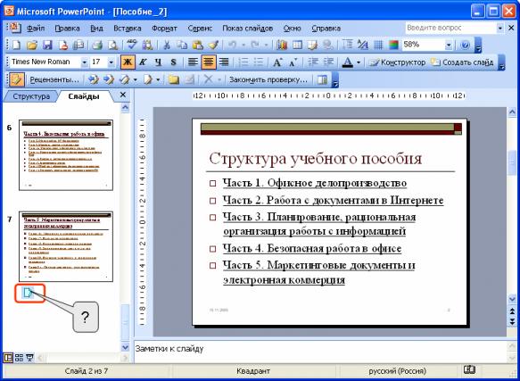
Task: Click Закончить проверку... button
Action: (x=268, y=79)
